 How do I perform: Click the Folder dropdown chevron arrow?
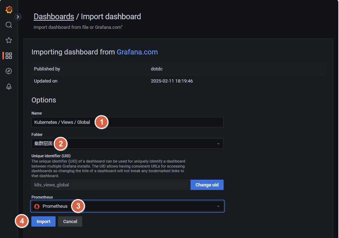point(218,144)
